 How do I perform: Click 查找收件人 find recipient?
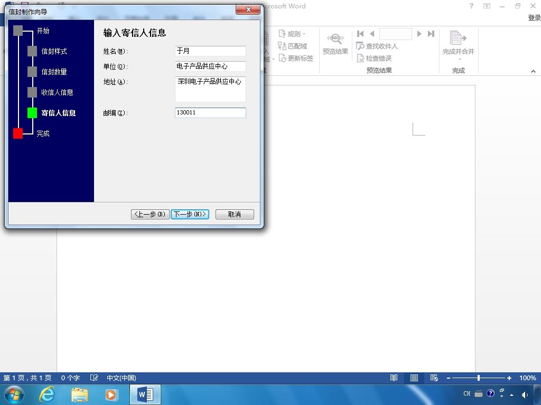tap(377, 46)
